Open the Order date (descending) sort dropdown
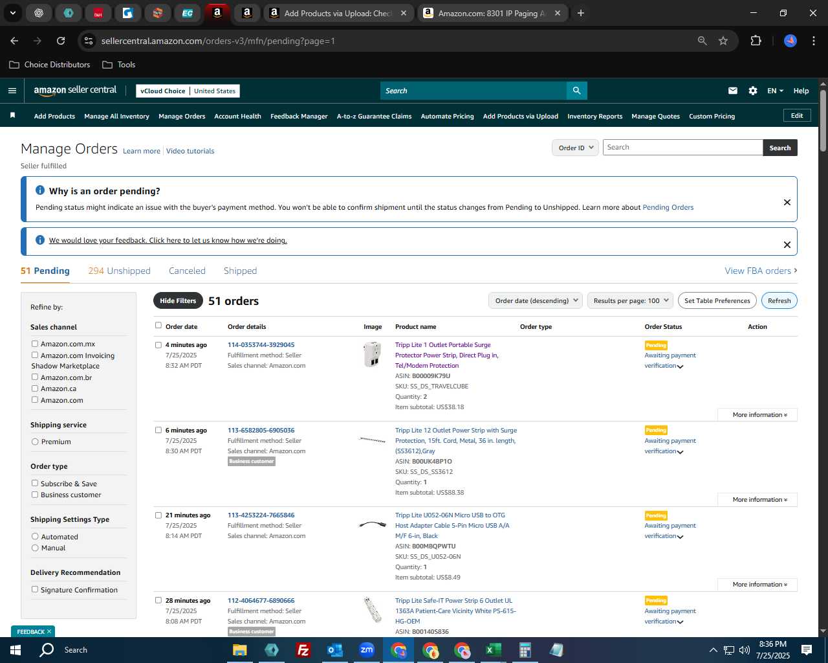Viewport: 828px width, 663px height. pyautogui.click(x=536, y=300)
